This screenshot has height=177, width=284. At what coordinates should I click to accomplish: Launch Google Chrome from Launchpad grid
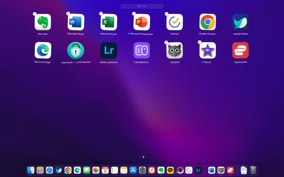208,22
